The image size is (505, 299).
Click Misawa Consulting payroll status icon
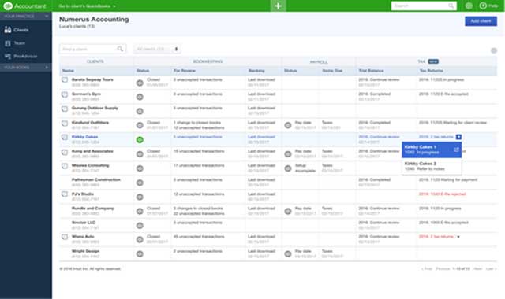(288, 168)
